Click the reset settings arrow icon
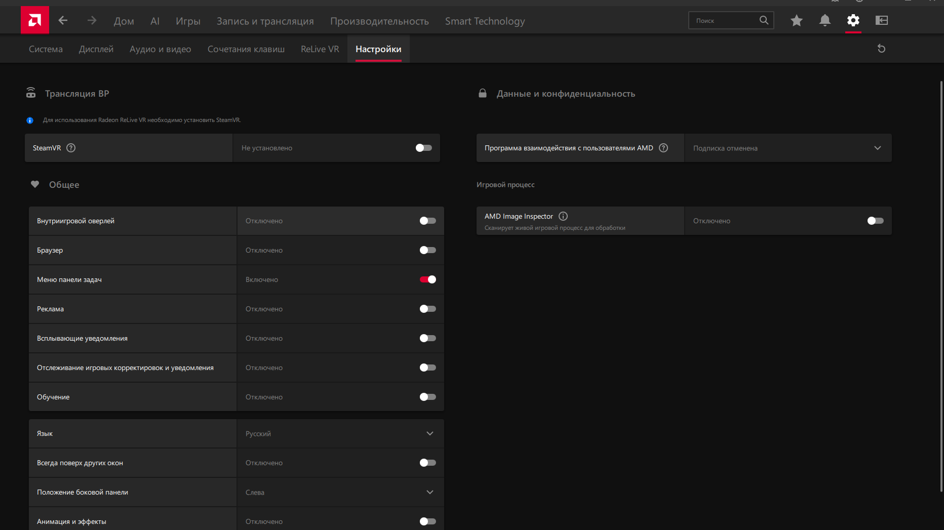This screenshot has width=944, height=530. point(881,49)
